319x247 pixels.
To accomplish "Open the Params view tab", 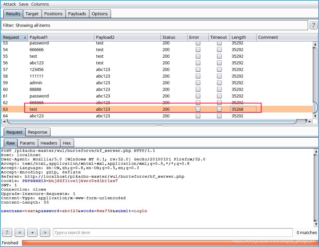I will pos(28,143).
